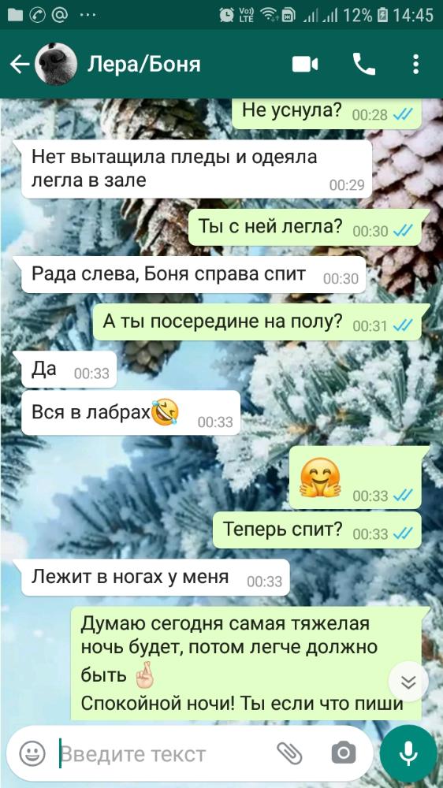The width and height of the screenshot is (443, 788).
Task: Tap the paperclip attach file icon
Action: click(x=289, y=753)
